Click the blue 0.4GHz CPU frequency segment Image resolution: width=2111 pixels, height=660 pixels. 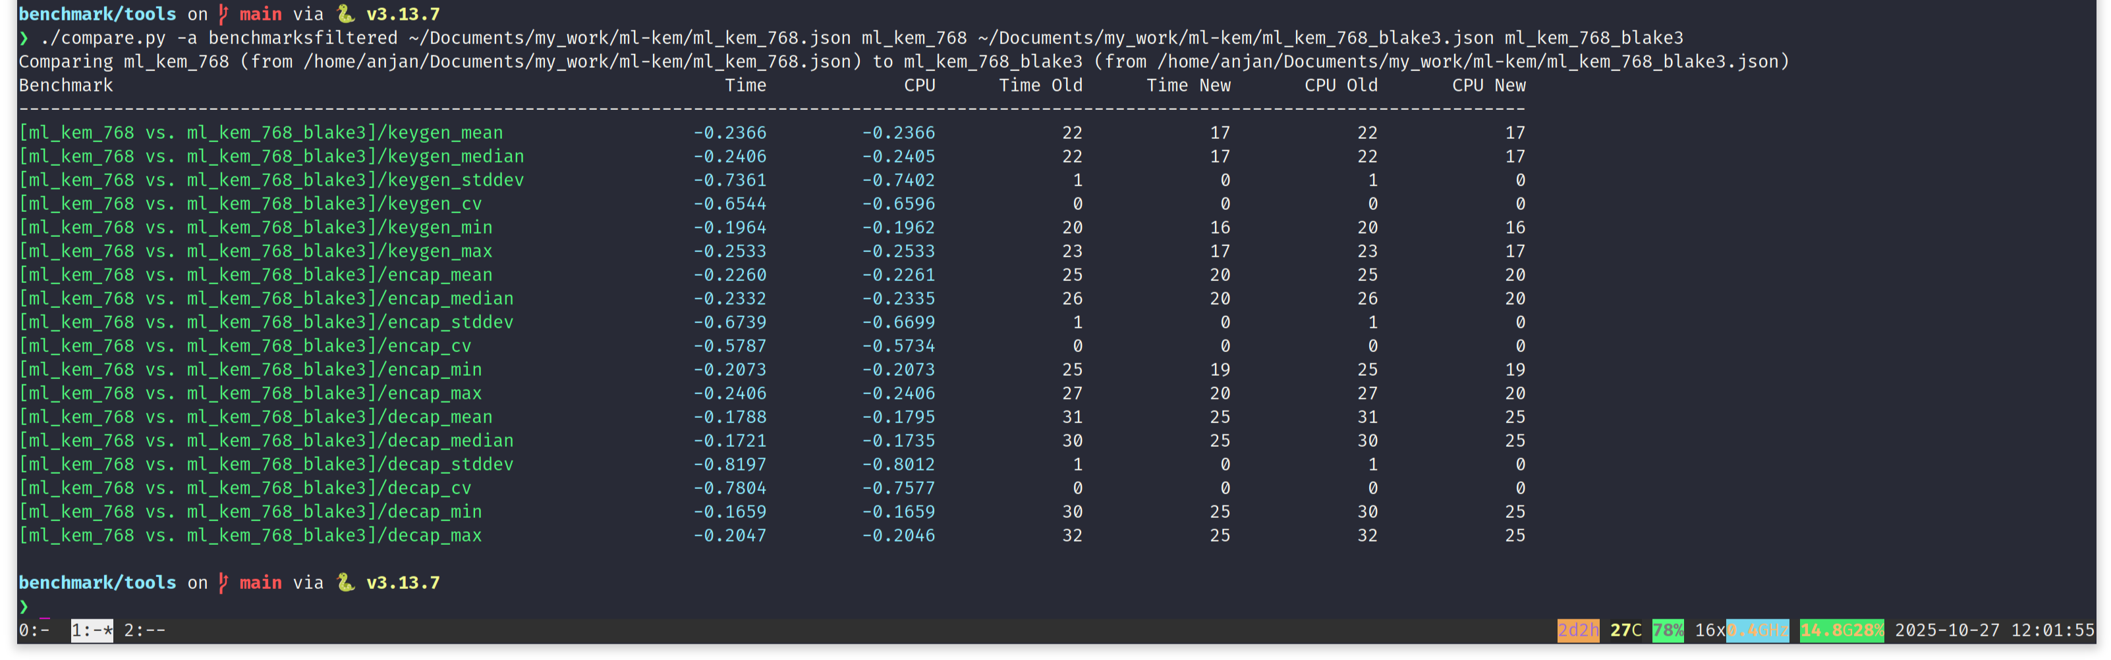[1757, 630]
